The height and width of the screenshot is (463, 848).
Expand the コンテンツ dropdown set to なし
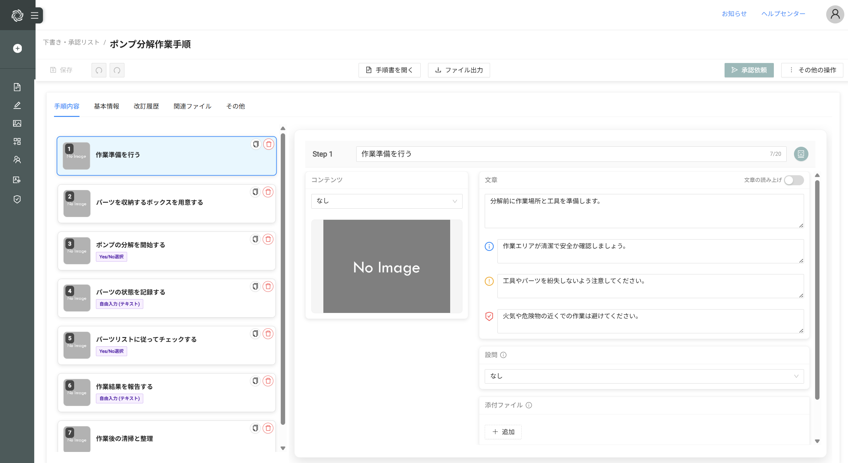click(x=386, y=201)
